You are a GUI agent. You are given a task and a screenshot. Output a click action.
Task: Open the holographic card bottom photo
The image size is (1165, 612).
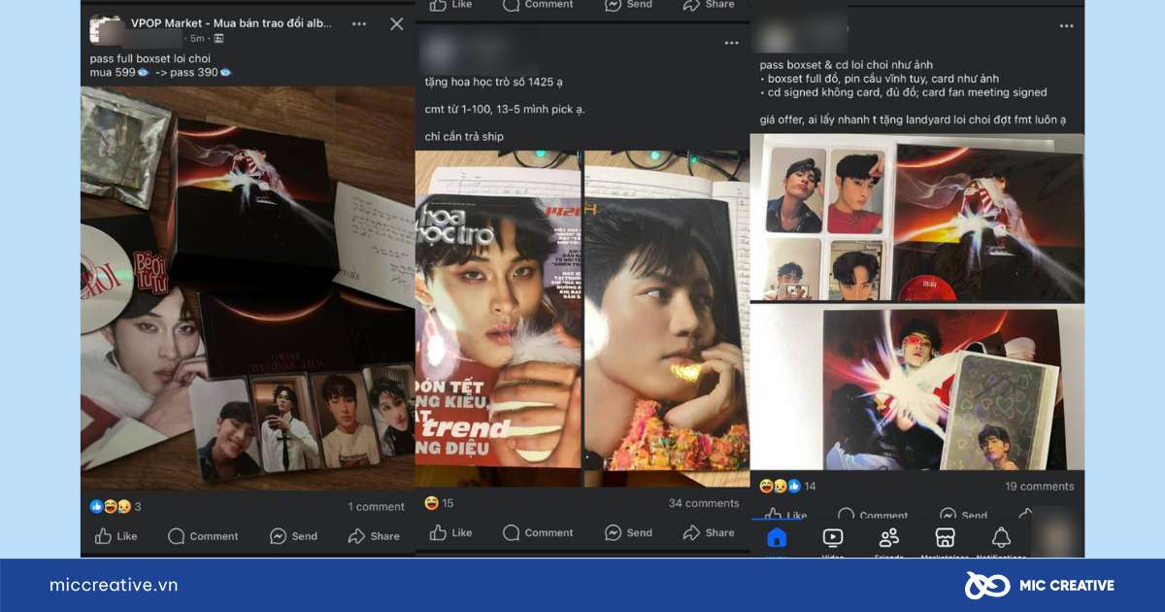916,388
